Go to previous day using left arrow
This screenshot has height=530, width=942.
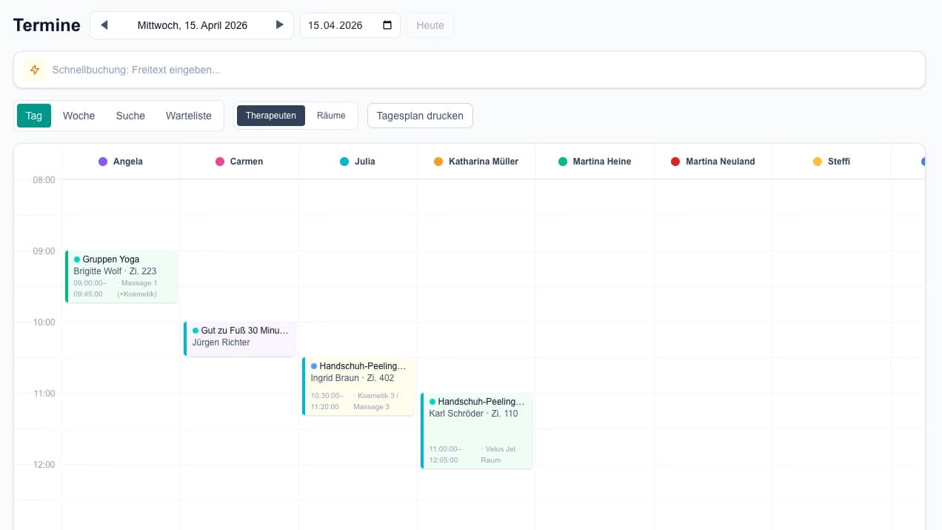104,25
